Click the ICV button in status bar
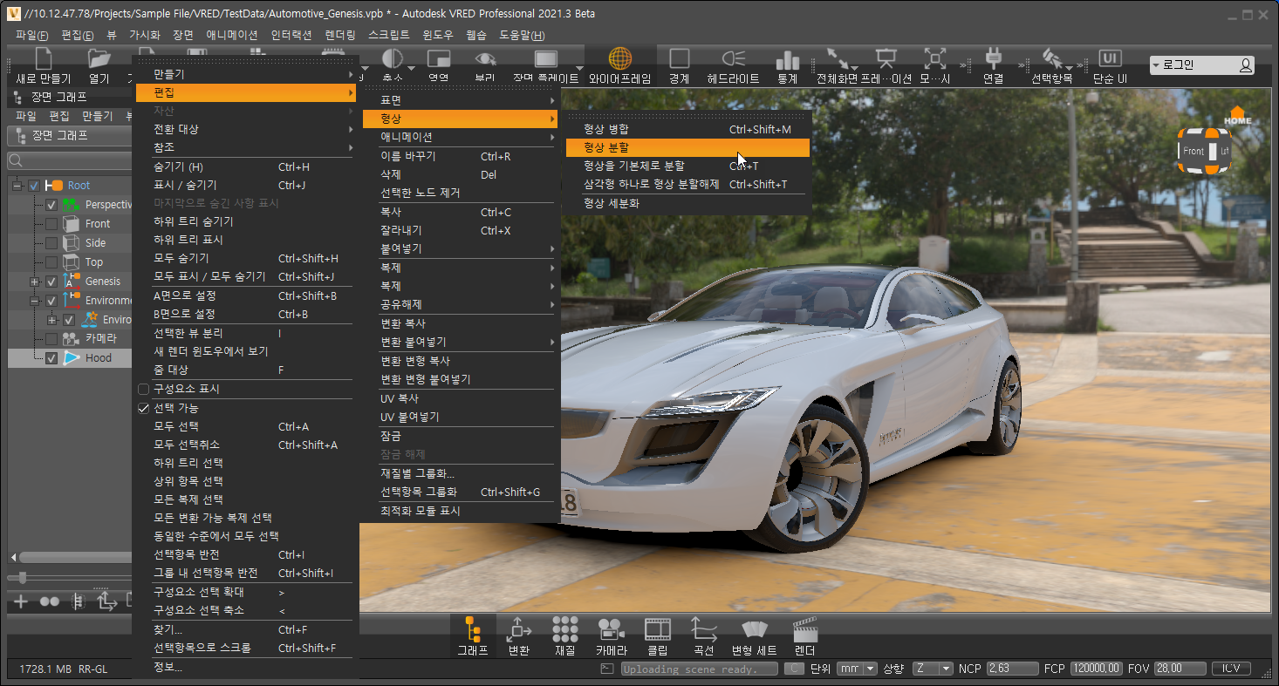Image resolution: width=1279 pixels, height=686 pixels. [x=1230, y=669]
